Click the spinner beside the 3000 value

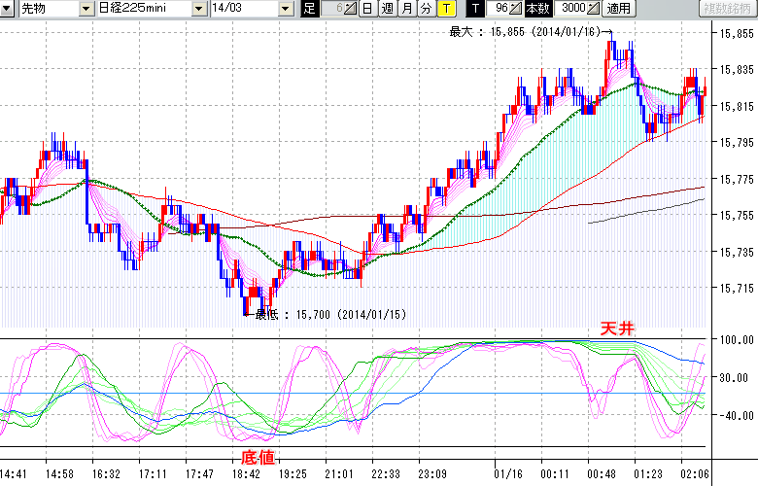(x=594, y=9)
